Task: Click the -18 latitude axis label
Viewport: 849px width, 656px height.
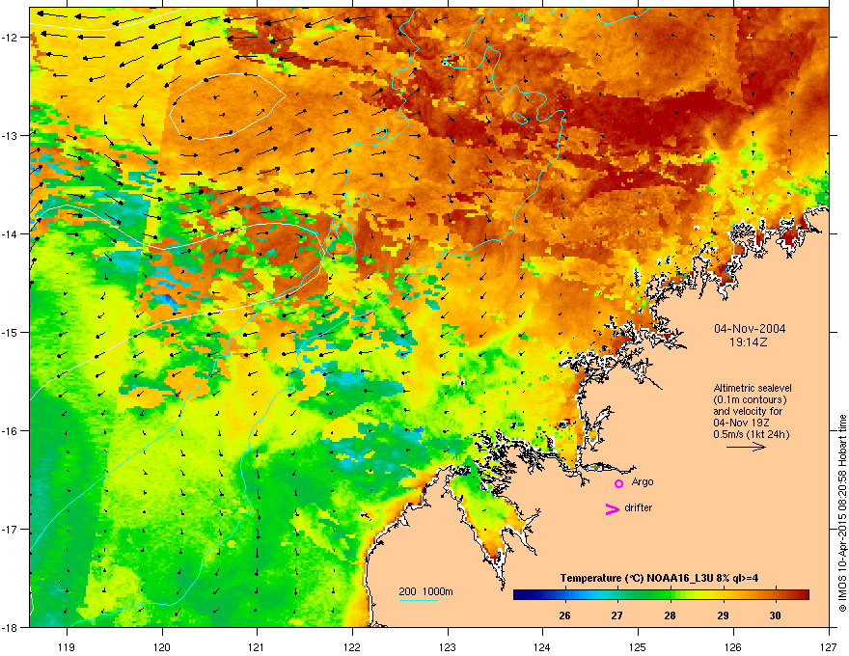Action: 11,627
